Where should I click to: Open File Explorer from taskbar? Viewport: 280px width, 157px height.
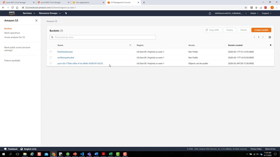pyautogui.click(x=25, y=154)
